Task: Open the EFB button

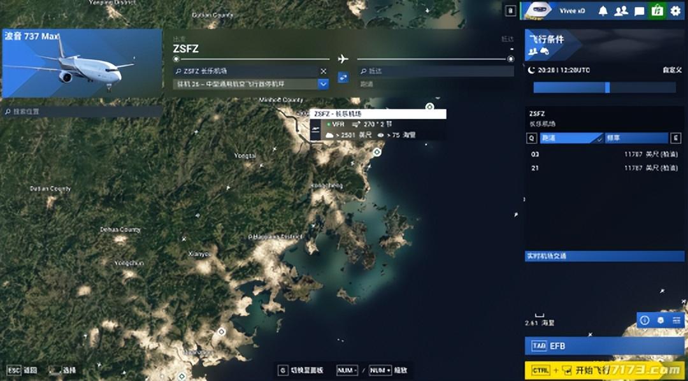Action: tap(604, 346)
